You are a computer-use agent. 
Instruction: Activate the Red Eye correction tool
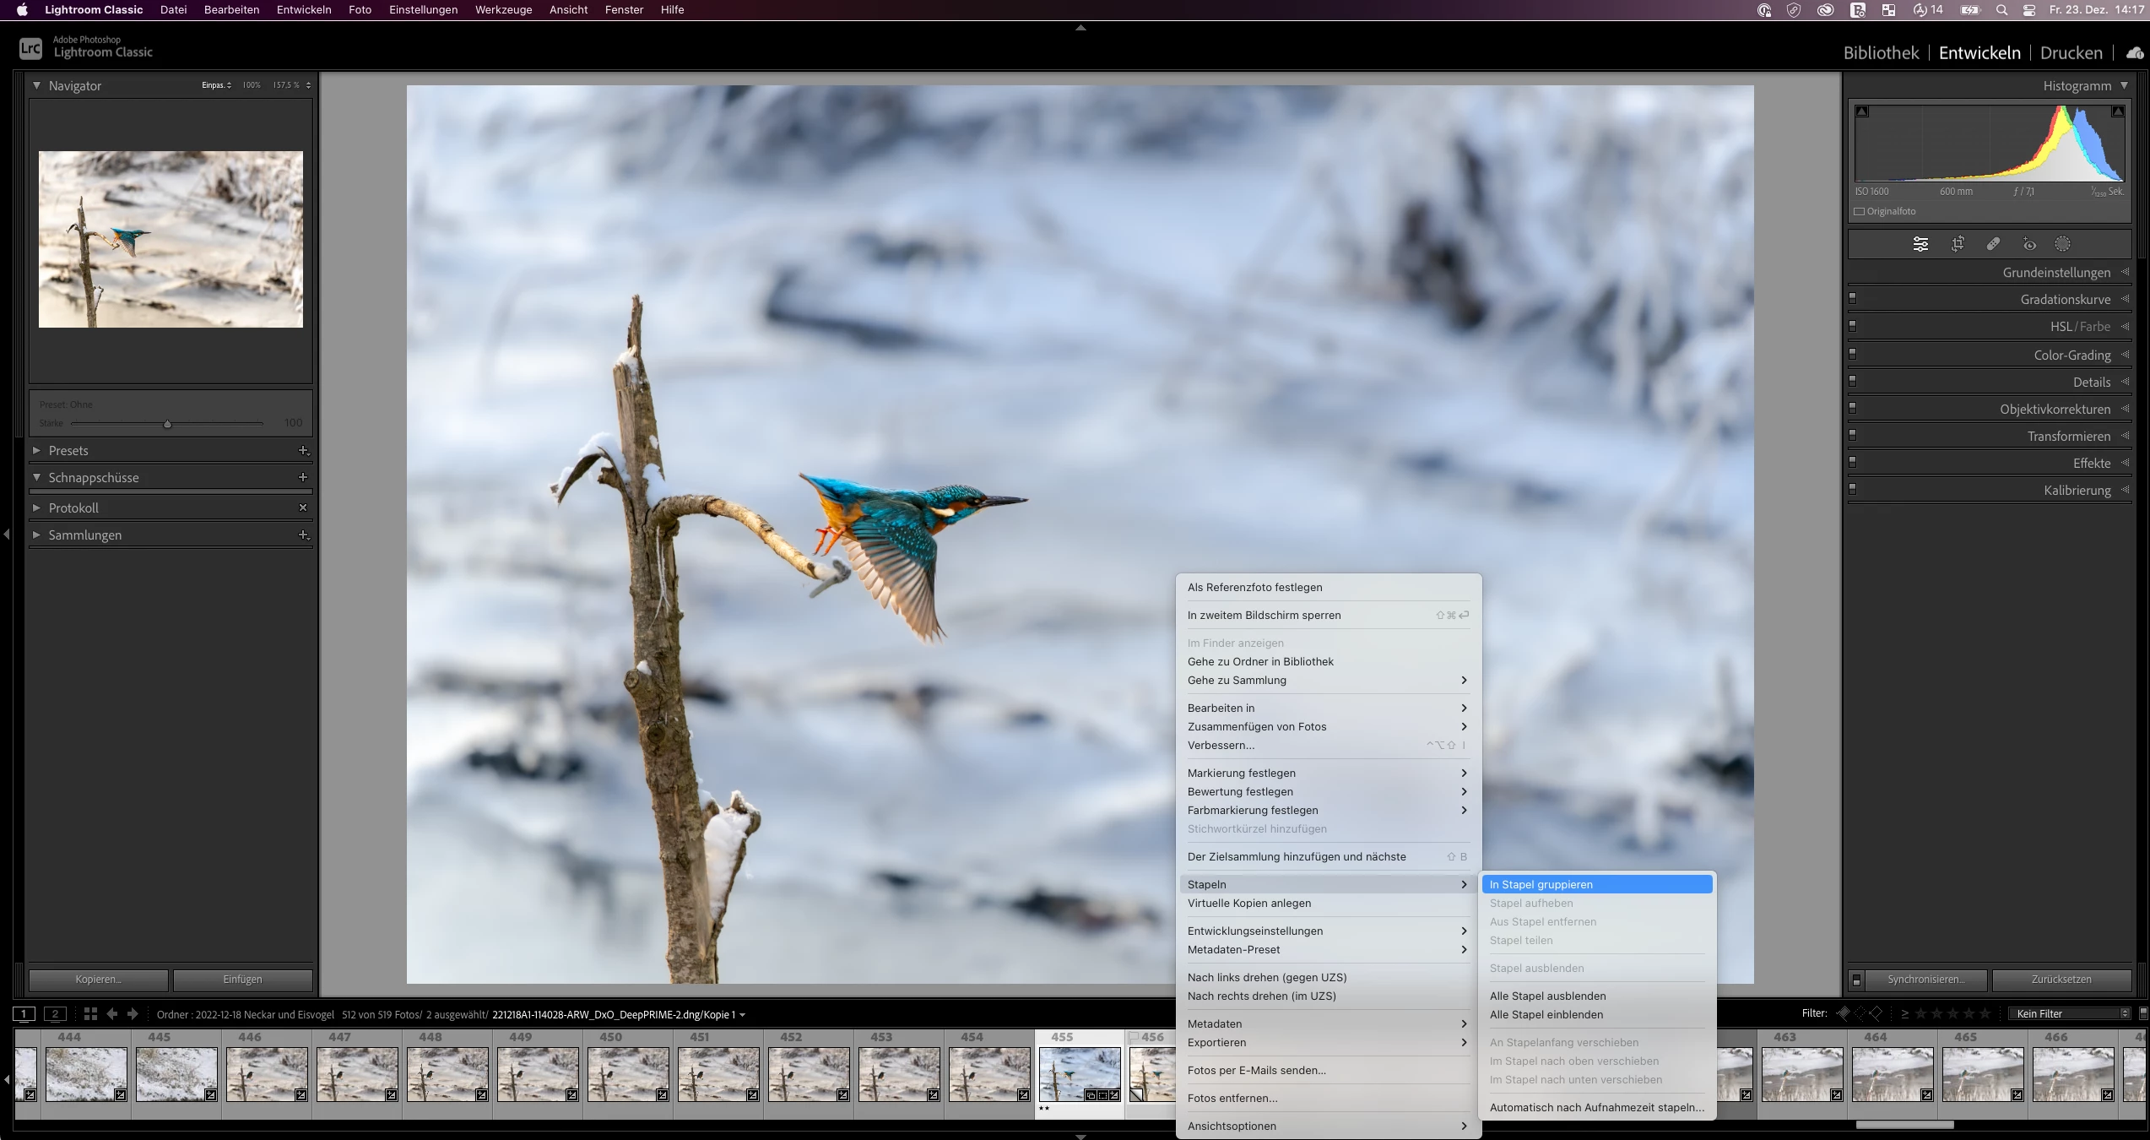(2029, 244)
